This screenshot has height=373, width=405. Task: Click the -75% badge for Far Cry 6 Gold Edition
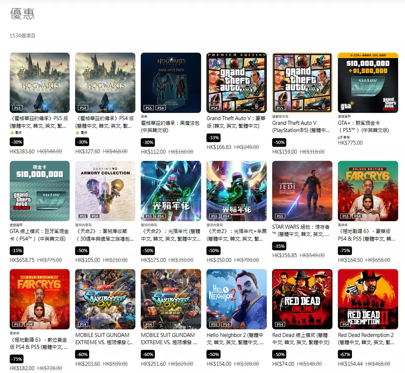coord(17,359)
